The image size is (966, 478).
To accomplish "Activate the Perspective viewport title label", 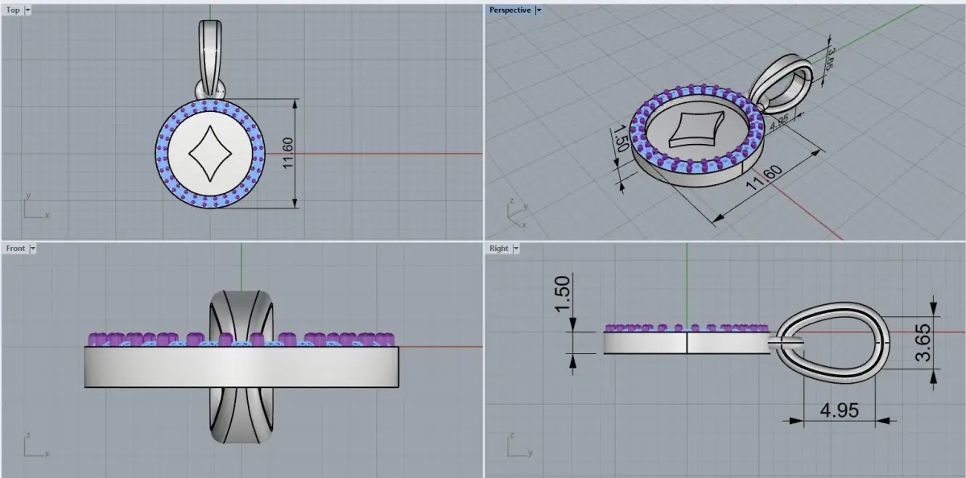I will (510, 10).
